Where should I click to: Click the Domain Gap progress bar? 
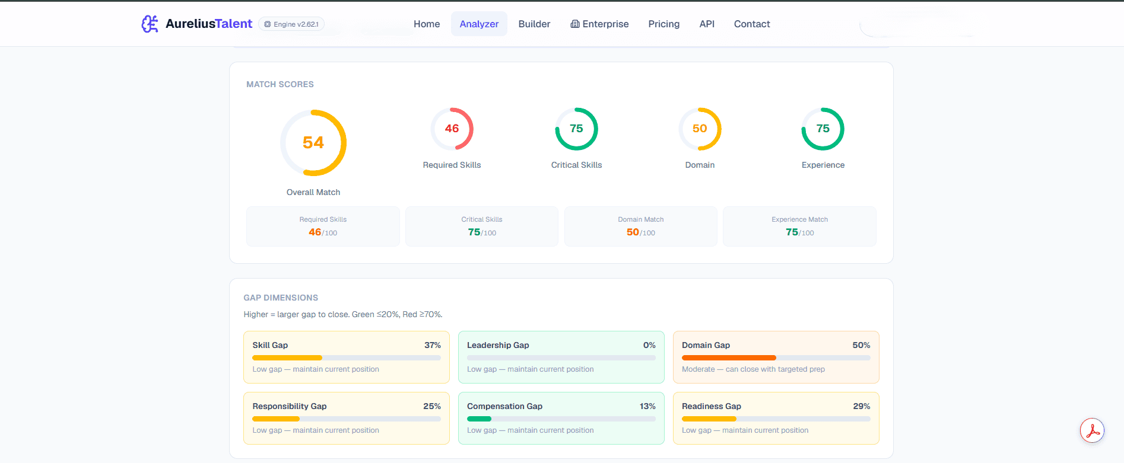[x=776, y=358]
